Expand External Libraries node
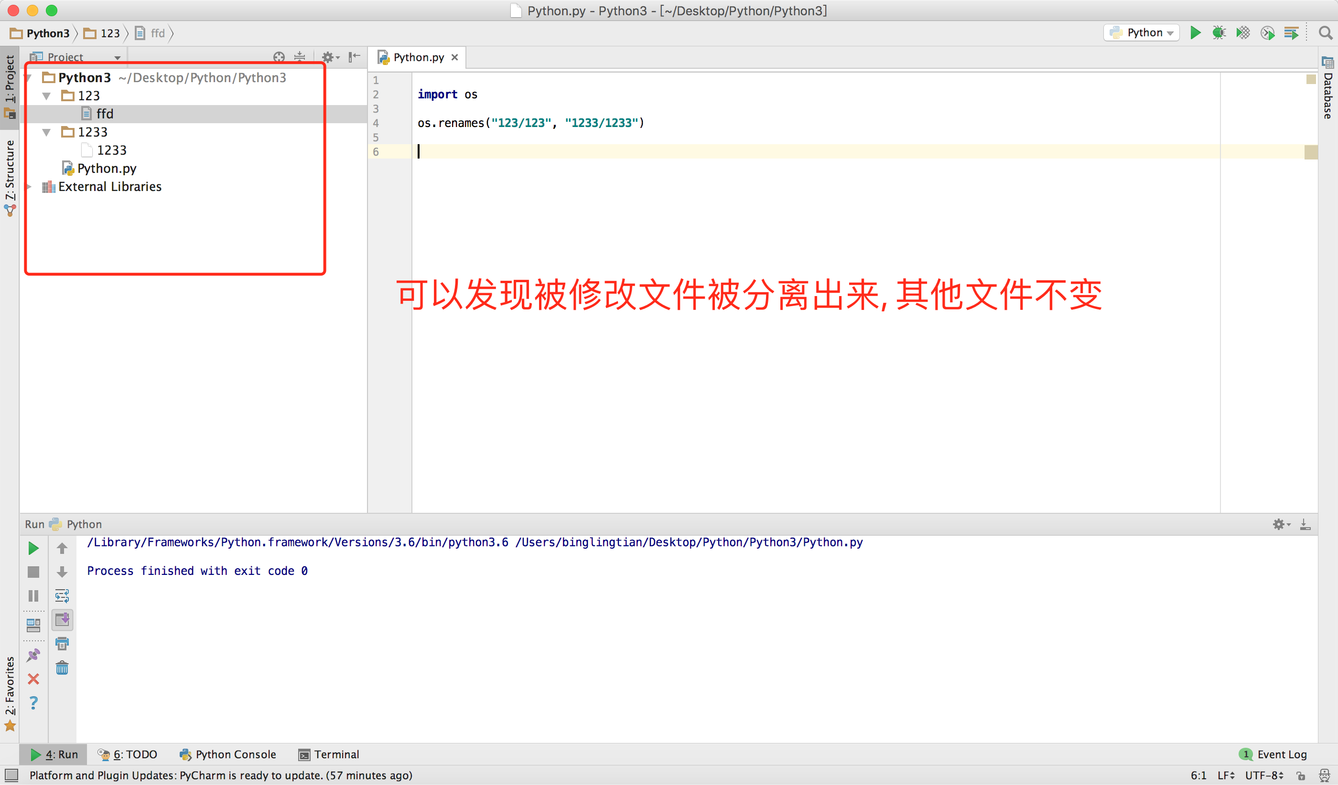This screenshot has height=785, width=1338. [30, 187]
